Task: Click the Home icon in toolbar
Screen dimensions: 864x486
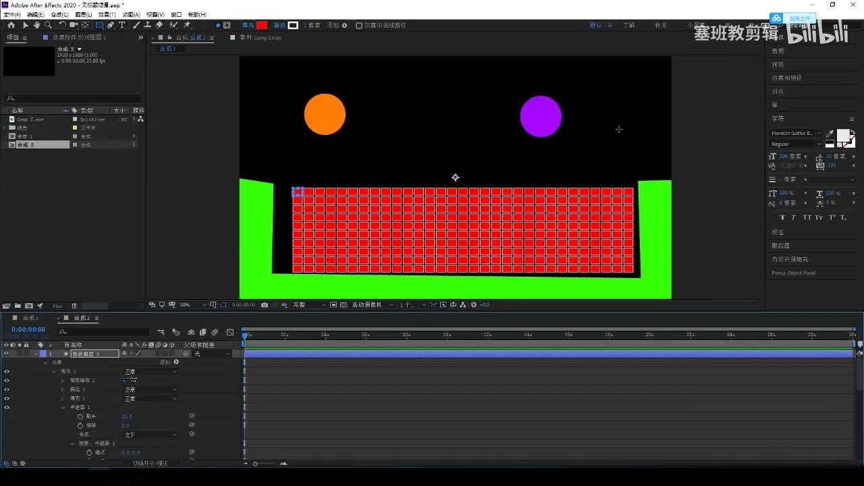Action: tap(11, 25)
